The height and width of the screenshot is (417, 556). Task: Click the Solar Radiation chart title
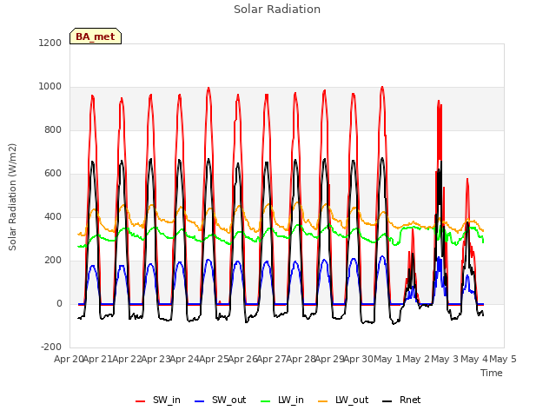pos(277,10)
